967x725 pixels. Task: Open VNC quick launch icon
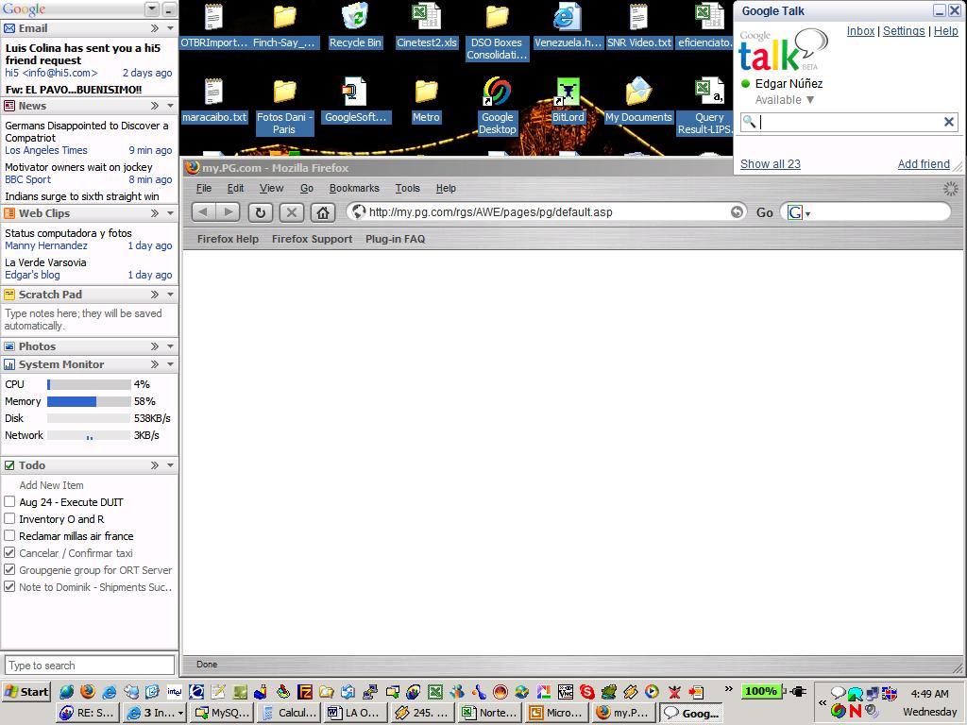(565, 692)
